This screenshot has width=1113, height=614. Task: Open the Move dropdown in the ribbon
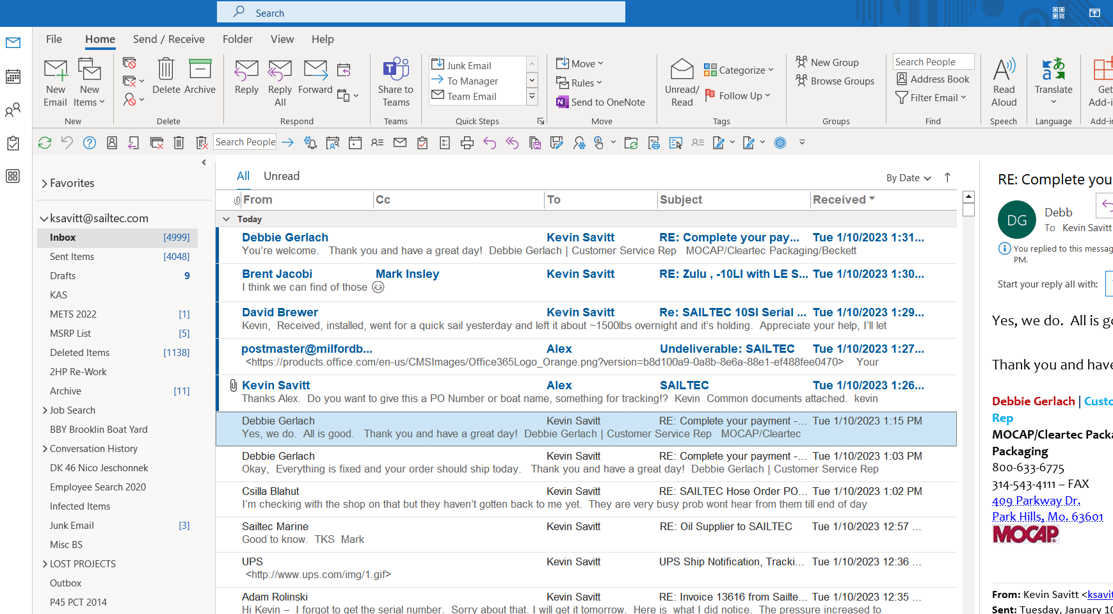tap(580, 64)
